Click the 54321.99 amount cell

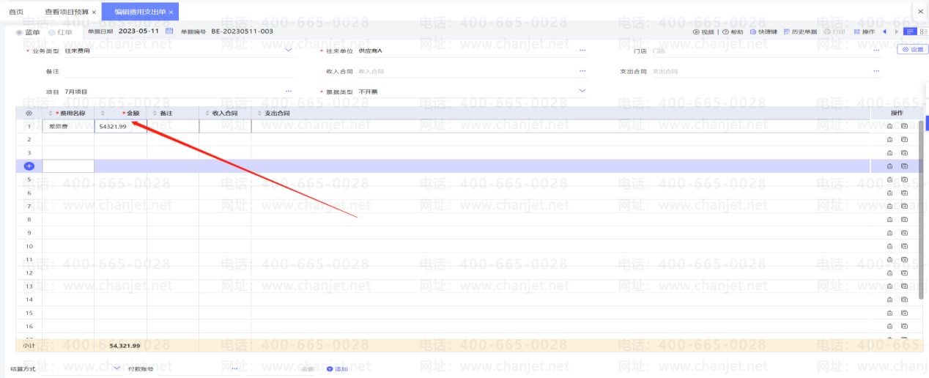pos(121,127)
